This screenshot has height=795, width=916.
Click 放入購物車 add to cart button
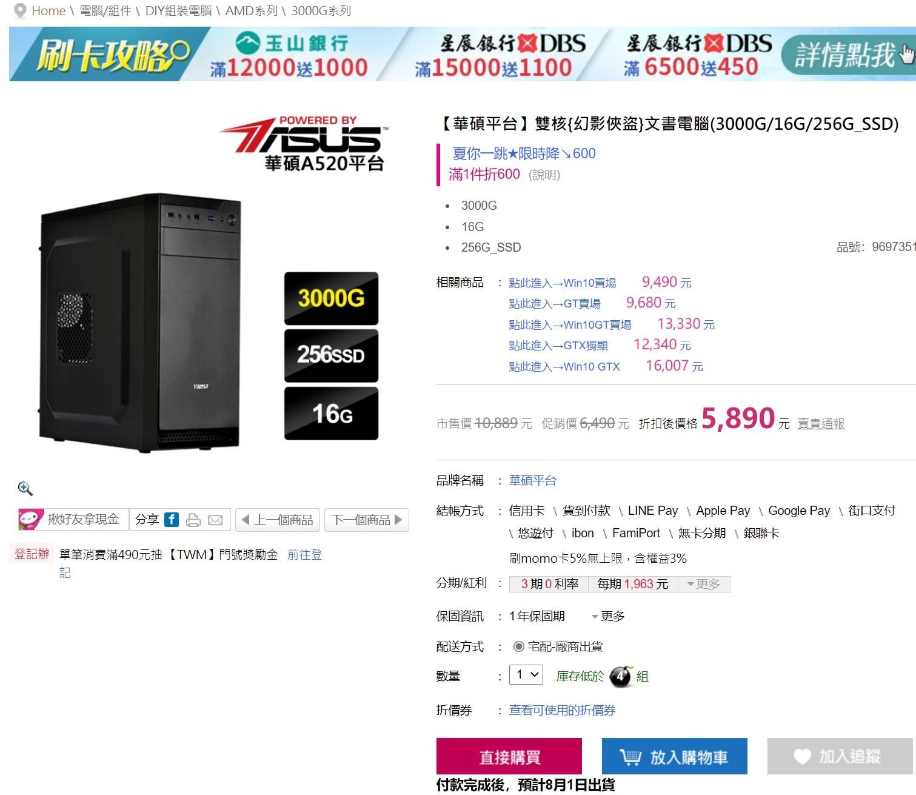pos(675,756)
